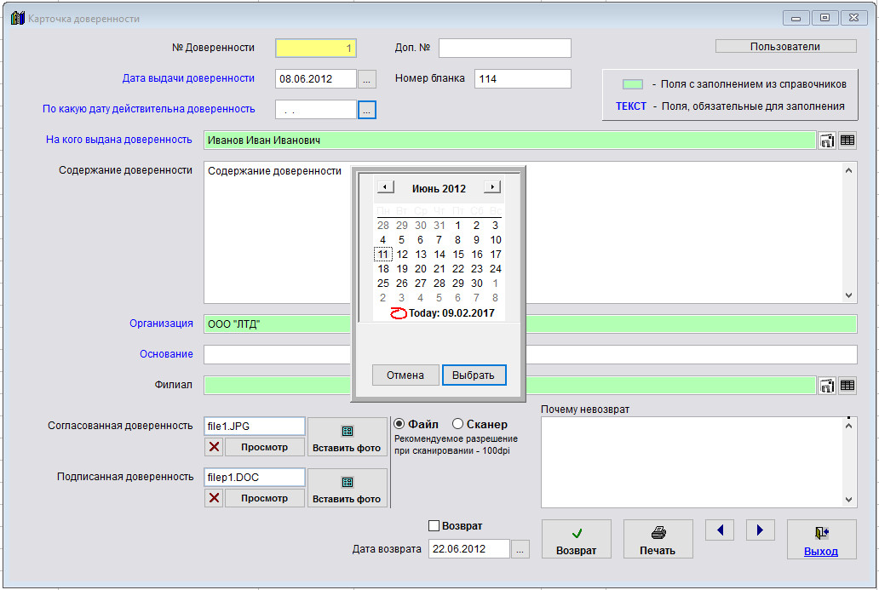Screen dimensions: 879x590
Task: Click Вставить фото for Согласованная доверенность
Action: [347, 437]
